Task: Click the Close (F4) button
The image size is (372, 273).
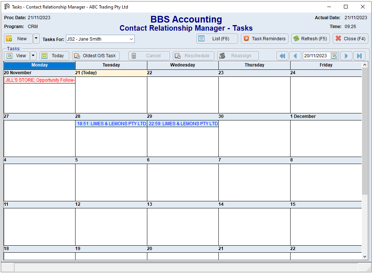Action: click(x=350, y=38)
